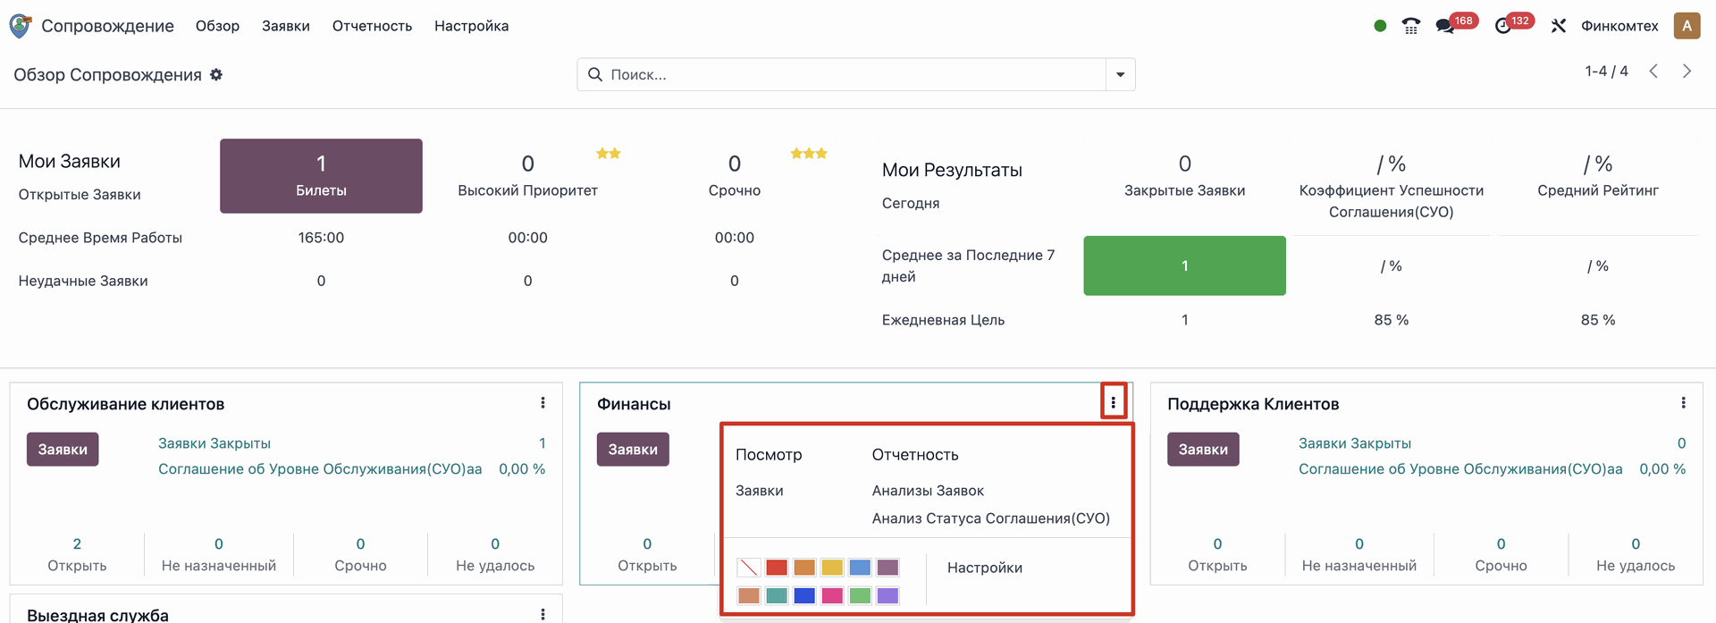This screenshot has width=1716, height=623.
Task: Open Настройки in Финансы dropdown
Action: click(x=985, y=568)
